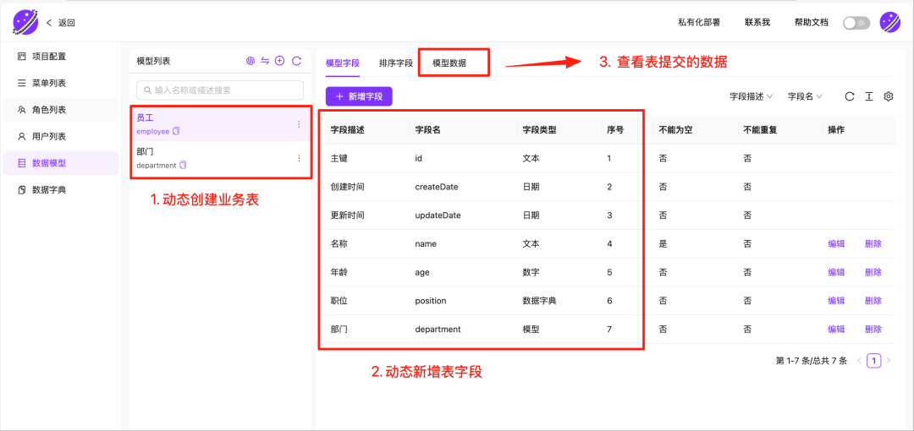The image size is (914, 431).
Task: Toggle the light/dark theme switch
Action: [856, 23]
